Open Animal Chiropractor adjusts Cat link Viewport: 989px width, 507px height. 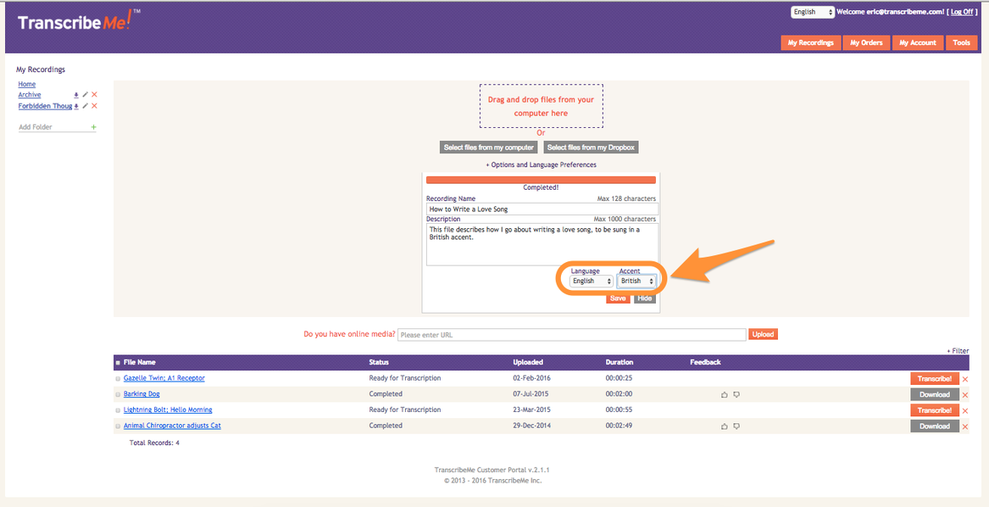click(172, 426)
